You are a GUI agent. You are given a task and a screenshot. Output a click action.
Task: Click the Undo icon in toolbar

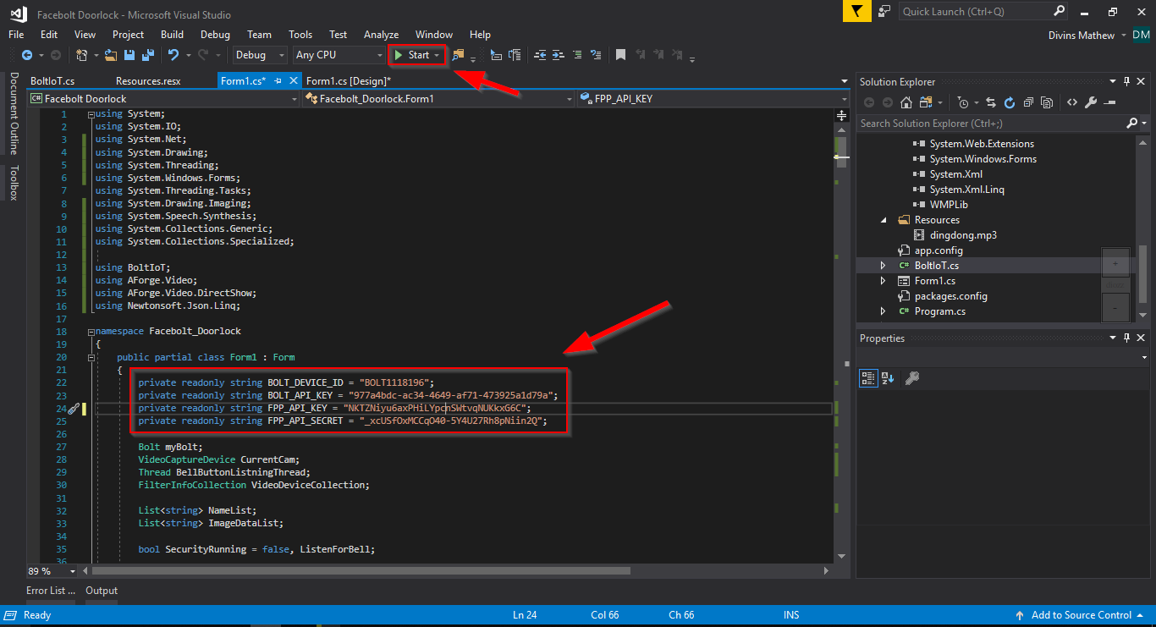pos(173,55)
